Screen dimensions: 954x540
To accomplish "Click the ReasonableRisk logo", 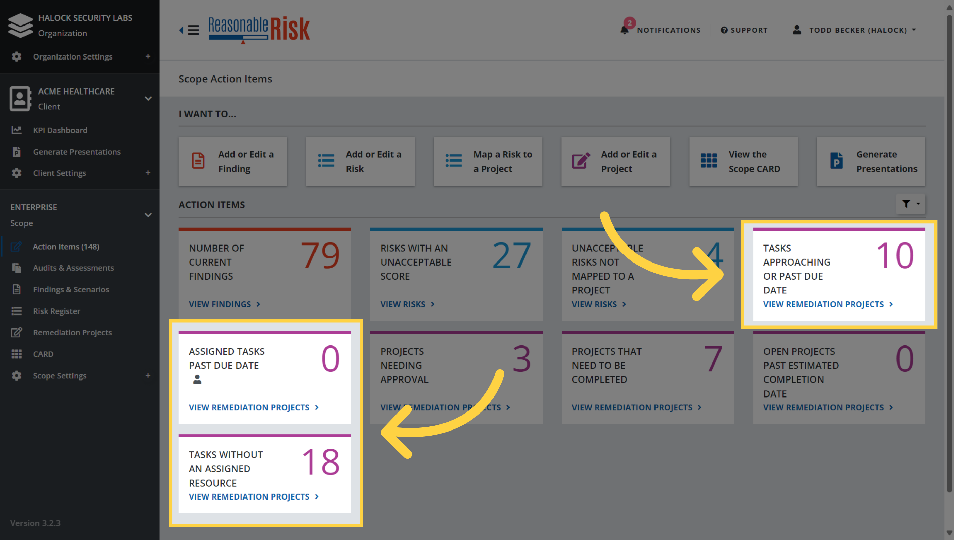I will tap(259, 30).
